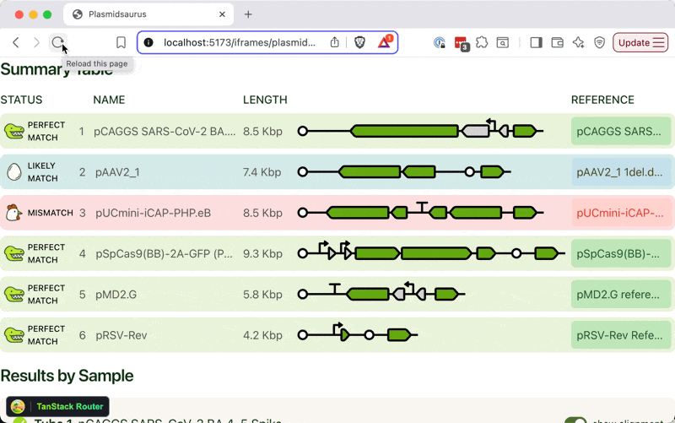Click the bookmark icon in toolbar
675x423 pixels.
tap(121, 42)
